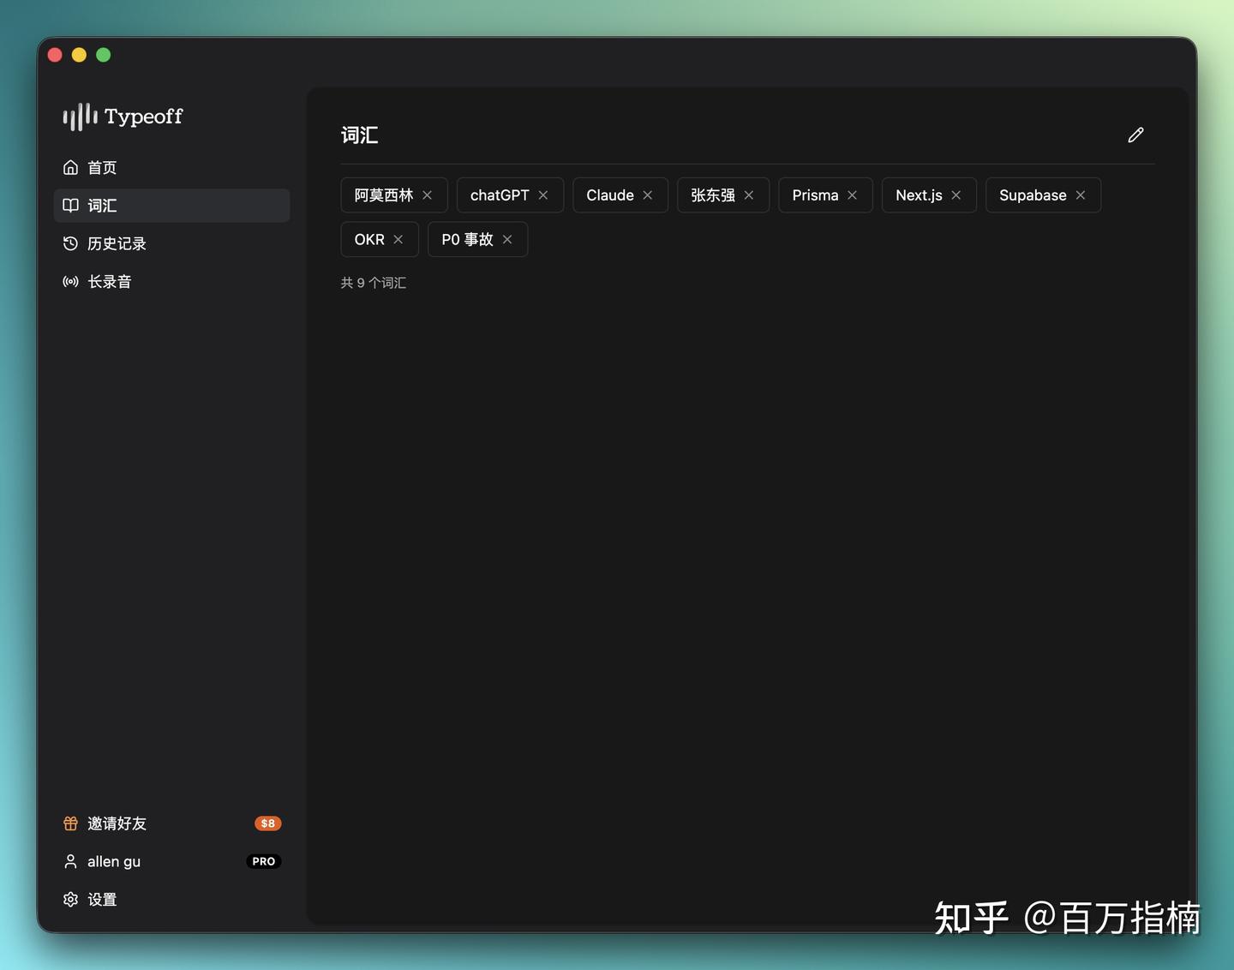Select the 阿莫西林 tag text

click(384, 195)
